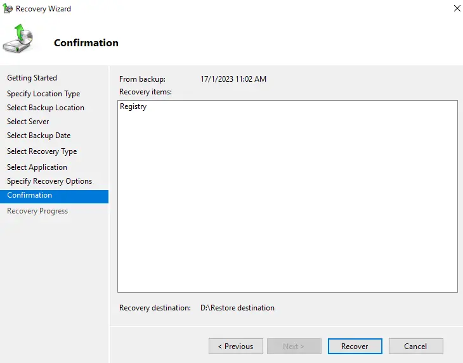Click the greyed Recovery Progress step

[37, 211]
